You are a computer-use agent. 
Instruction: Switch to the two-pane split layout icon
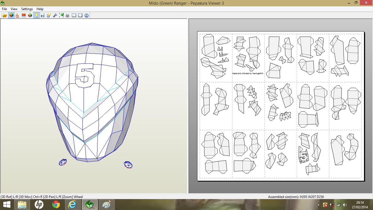pos(74,16)
